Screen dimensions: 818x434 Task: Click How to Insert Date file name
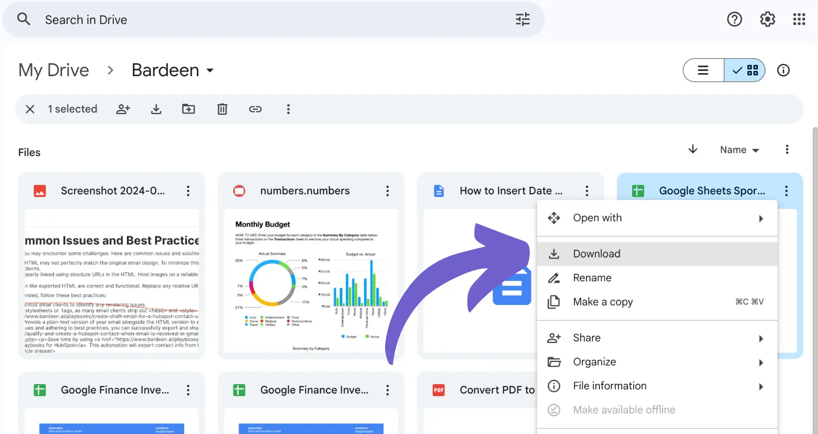pyautogui.click(x=511, y=191)
